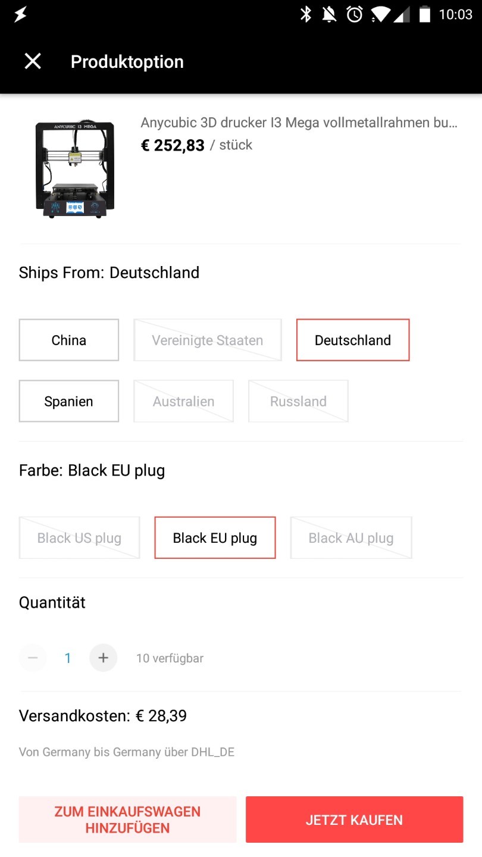Choose Deutschland shipping option
Viewport: 482px width, 857px height.
(x=353, y=340)
